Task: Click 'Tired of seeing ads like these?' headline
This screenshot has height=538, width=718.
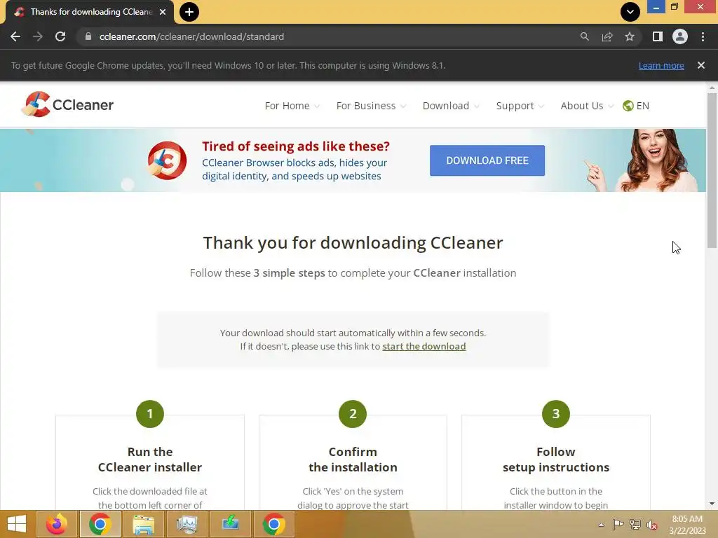Action: point(296,146)
